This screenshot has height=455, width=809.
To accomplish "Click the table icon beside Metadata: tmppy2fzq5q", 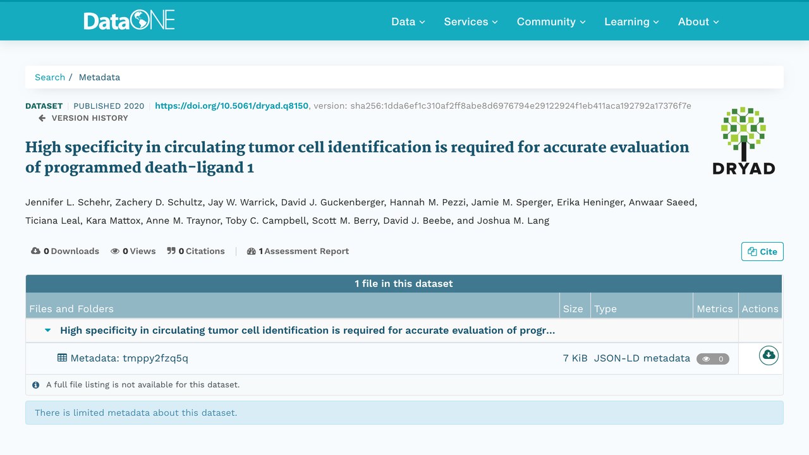I will click(62, 358).
